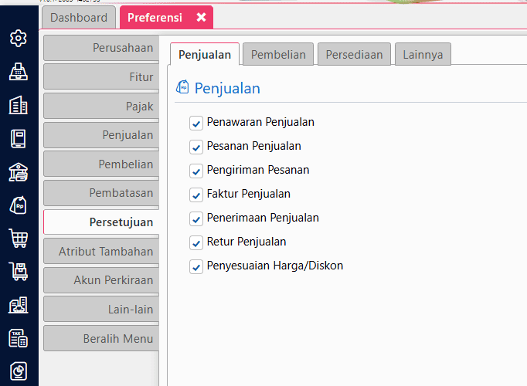
Task: Open the company building icon
Action: pos(18,105)
